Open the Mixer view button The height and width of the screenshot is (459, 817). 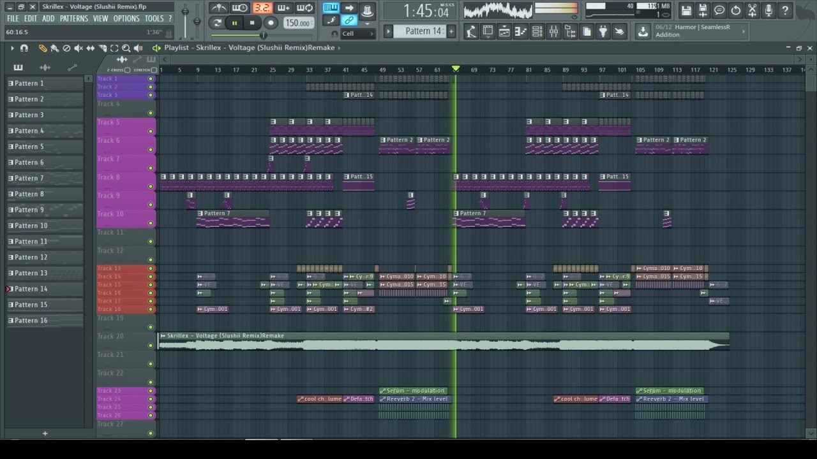click(554, 31)
